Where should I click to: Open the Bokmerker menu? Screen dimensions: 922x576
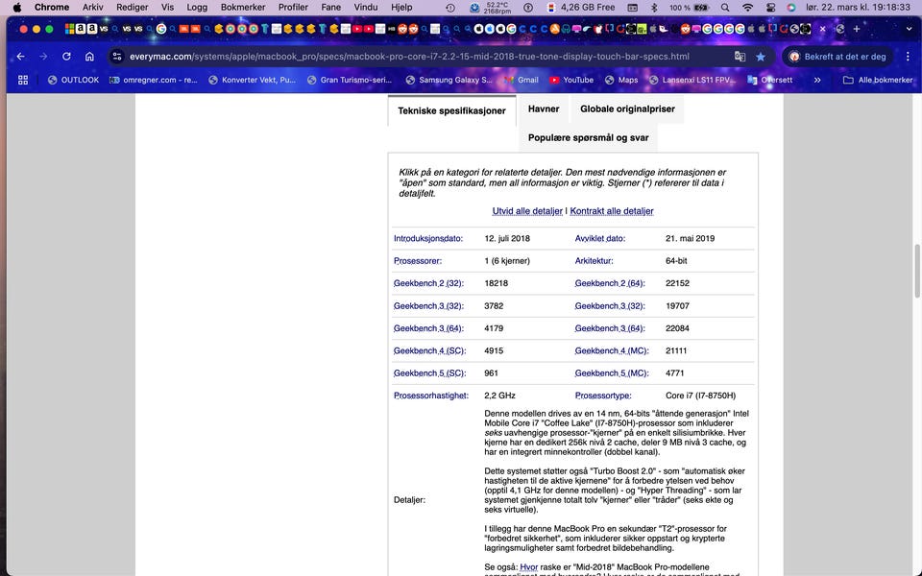243,7
